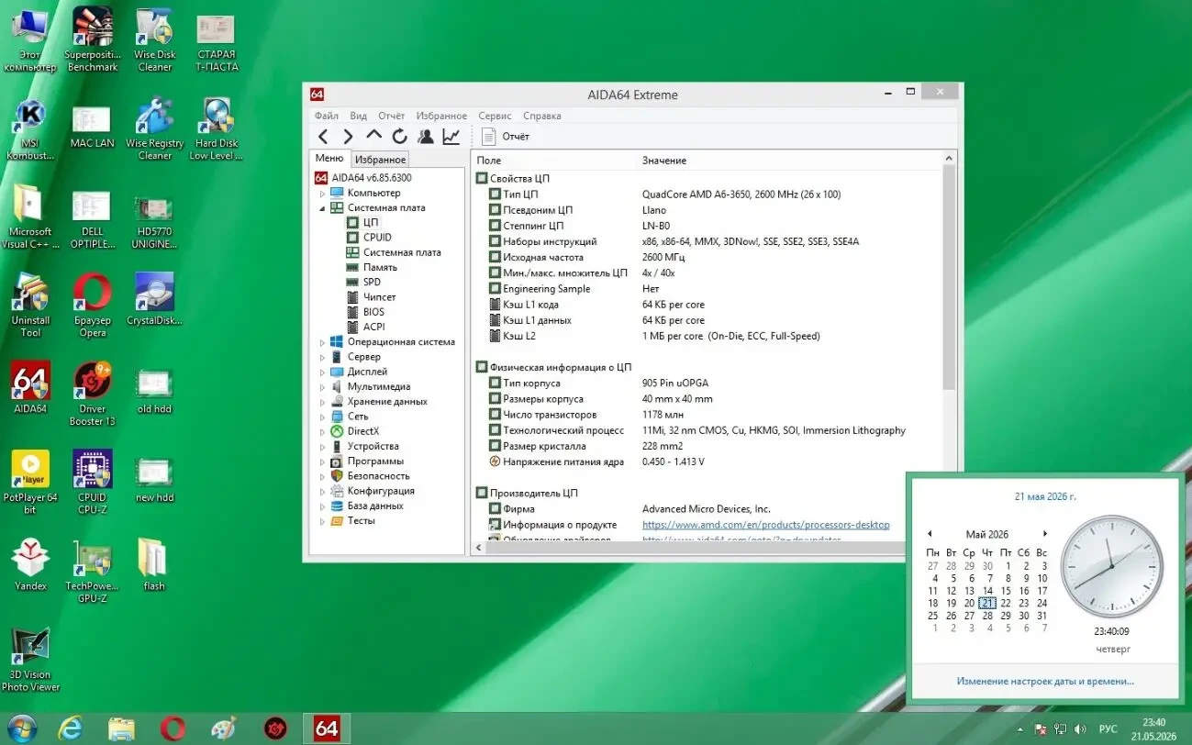Expand the Сервер node
This screenshot has width=1192, height=745.
click(x=322, y=357)
